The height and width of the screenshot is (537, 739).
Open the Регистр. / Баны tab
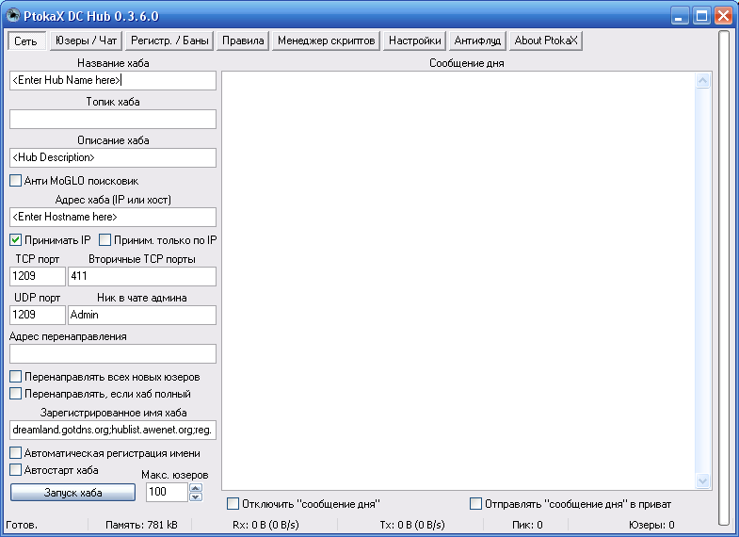169,41
